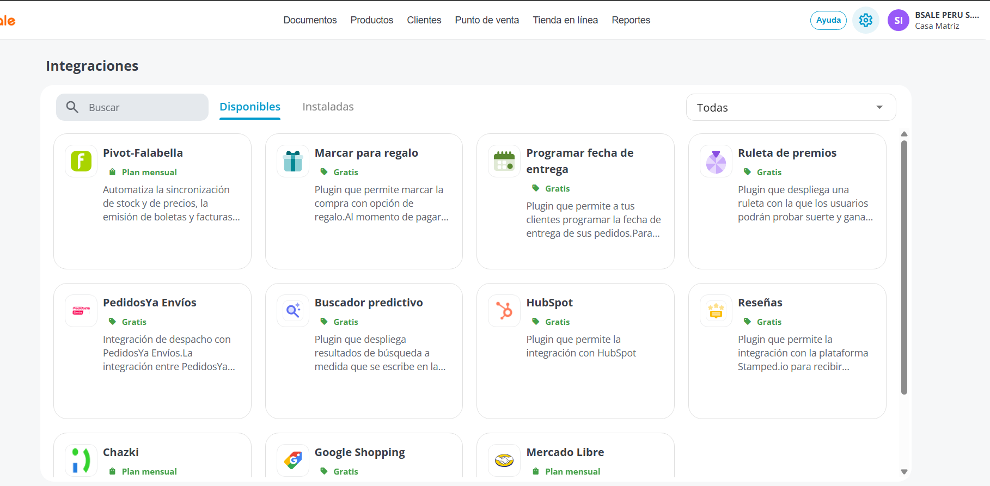Open the Pivot-Falabella card title

click(x=143, y=153)
